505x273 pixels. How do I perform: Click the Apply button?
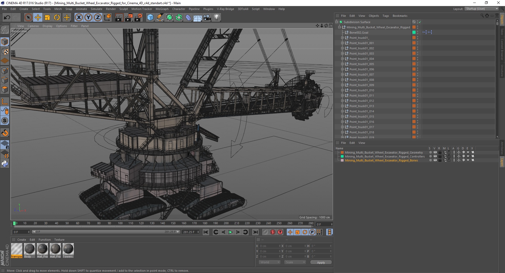click(x=321, y=262)
